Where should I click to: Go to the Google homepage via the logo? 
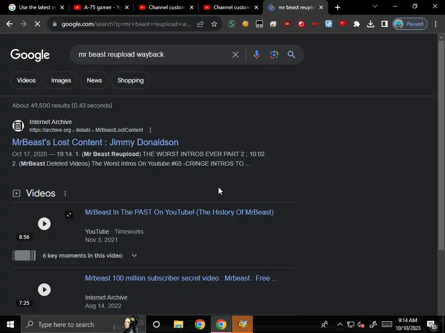[x=30, y=55]
